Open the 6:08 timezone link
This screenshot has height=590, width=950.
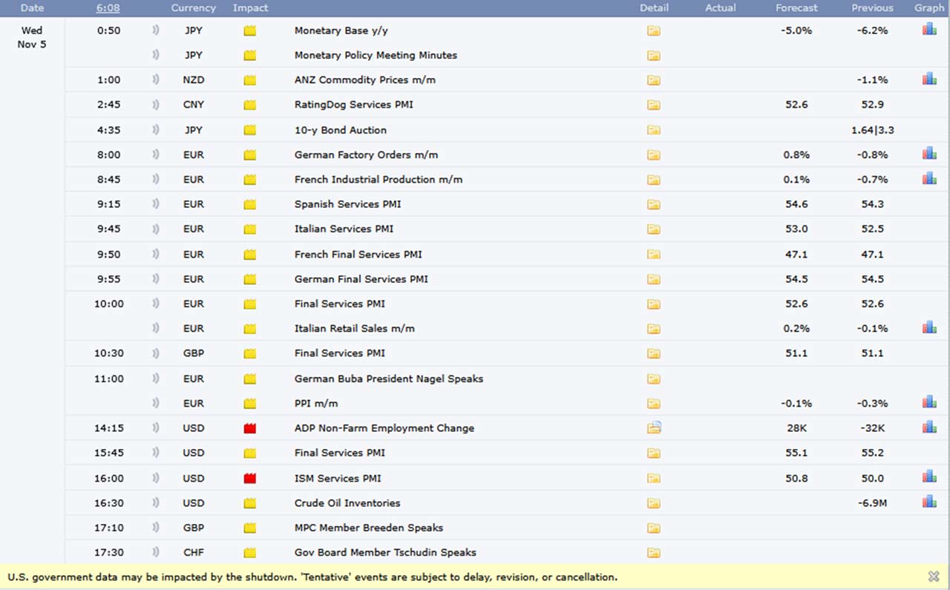[108, 7]
